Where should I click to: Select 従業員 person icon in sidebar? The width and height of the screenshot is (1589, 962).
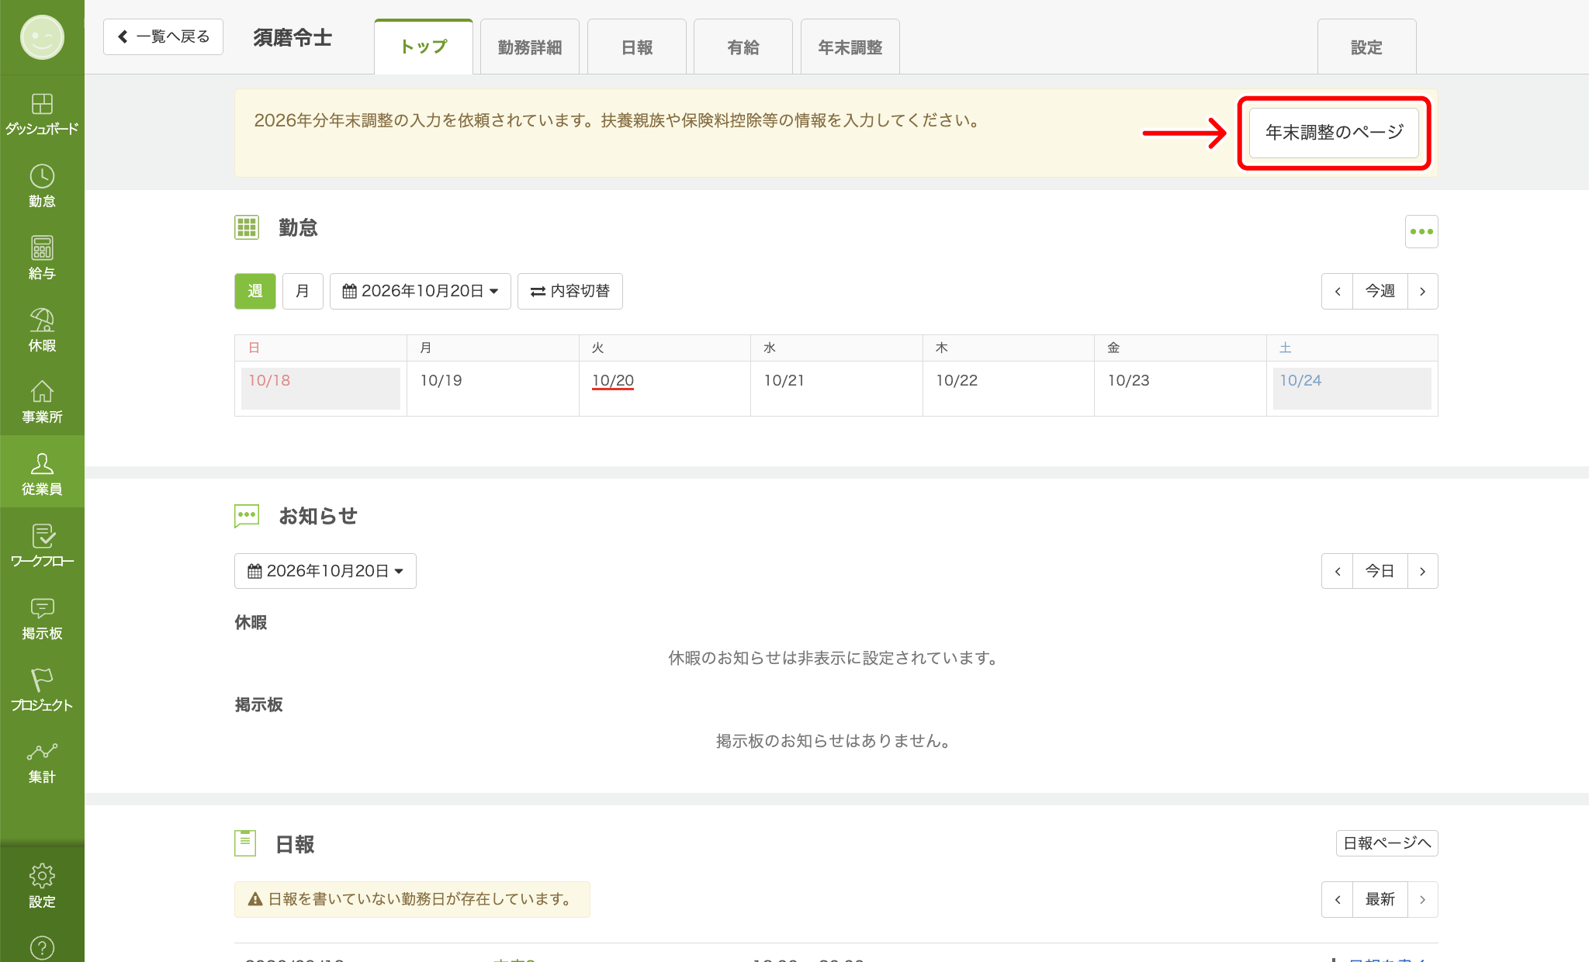click(x=42, y=473)
